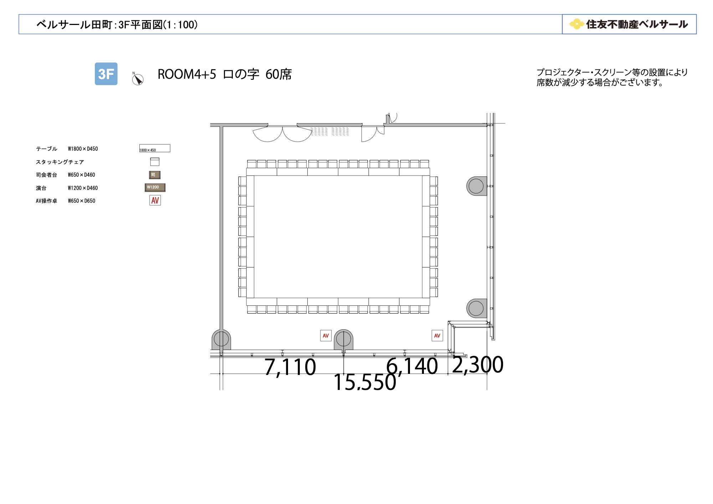The width and height of the screenshot is (713, 504).
Task: Click the round column at bottom-left corner
Action: point(221,339)
